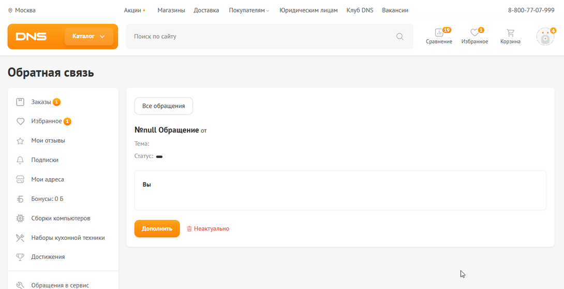Open the Сравнение comparison icon

point(439,33)
